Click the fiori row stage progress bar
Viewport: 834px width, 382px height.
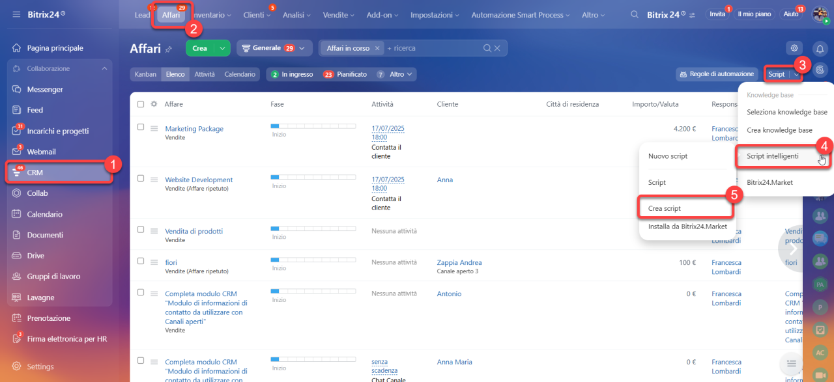point(313,259)
